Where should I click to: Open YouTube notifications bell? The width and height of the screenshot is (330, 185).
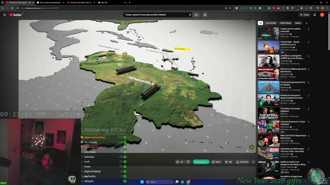[x=315, y=15]
